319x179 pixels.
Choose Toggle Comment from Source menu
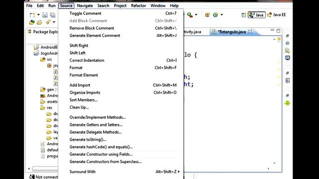(x=121, y=13)
